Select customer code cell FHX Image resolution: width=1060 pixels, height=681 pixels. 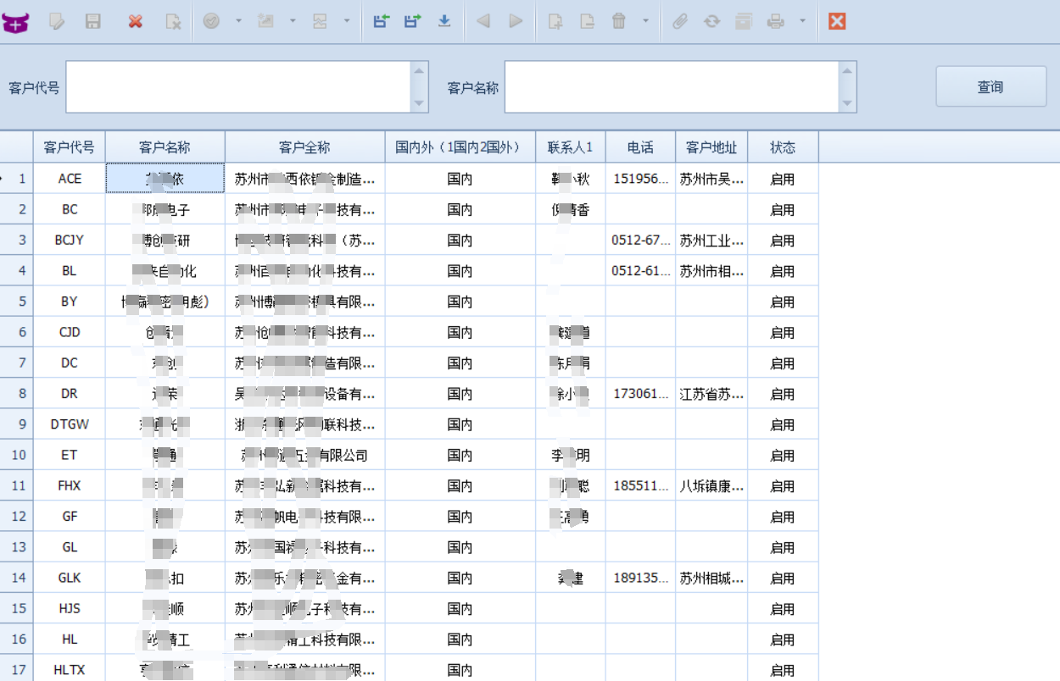[70, 485]
